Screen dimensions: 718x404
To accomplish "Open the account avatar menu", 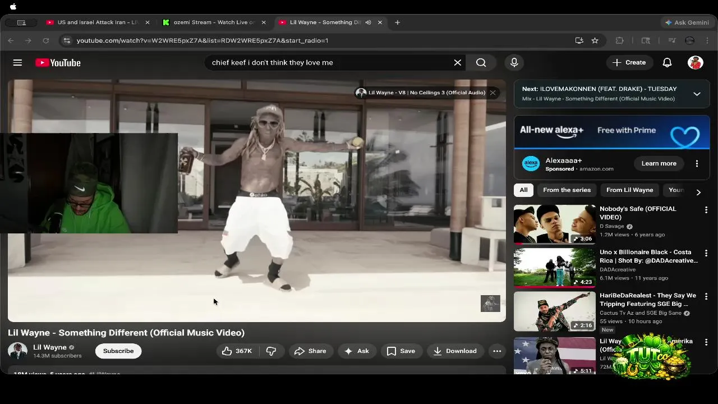I will click(696, 62).
